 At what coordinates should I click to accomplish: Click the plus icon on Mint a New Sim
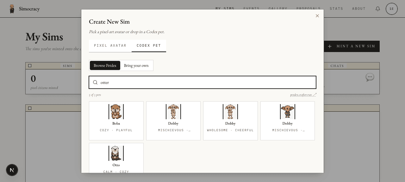click(x=330, y=46)
